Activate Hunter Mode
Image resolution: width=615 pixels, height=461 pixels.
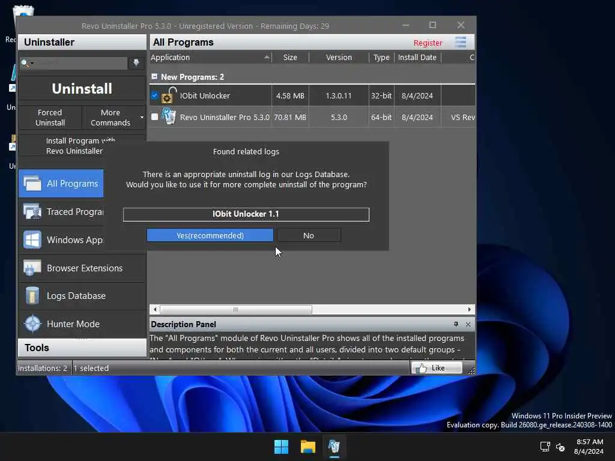click(82, 324)
